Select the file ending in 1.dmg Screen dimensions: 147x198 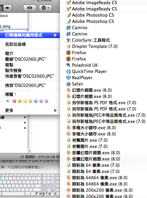[x=5, y=26]
